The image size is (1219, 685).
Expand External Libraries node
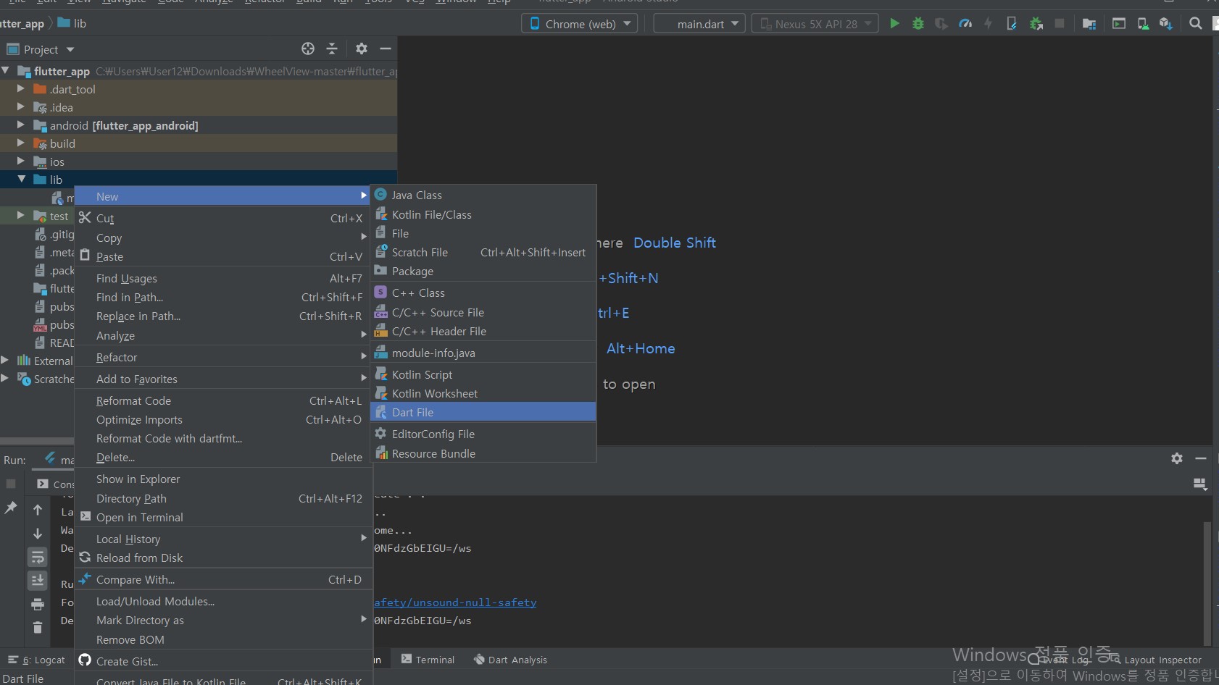pos(5,360)
